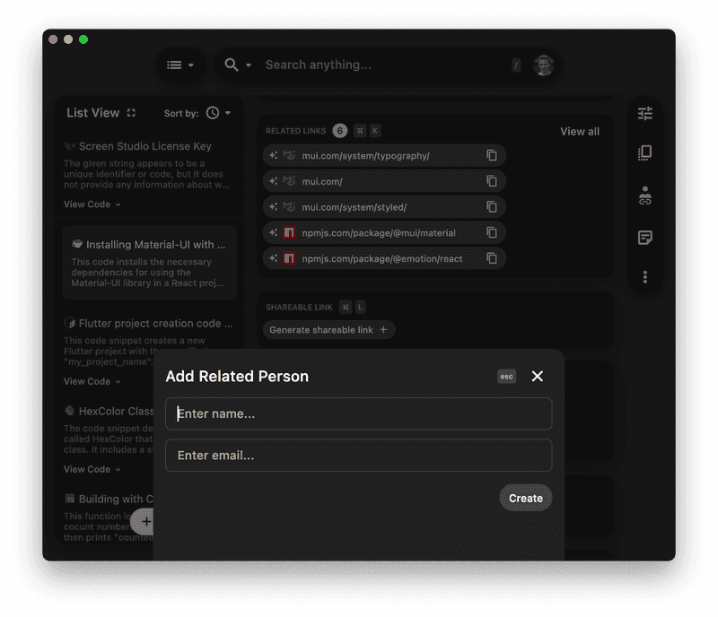Copy the mui.com/system/typography/ link
Image resolution: width=718 pixels, height=617 pixels.
point(492,155)
